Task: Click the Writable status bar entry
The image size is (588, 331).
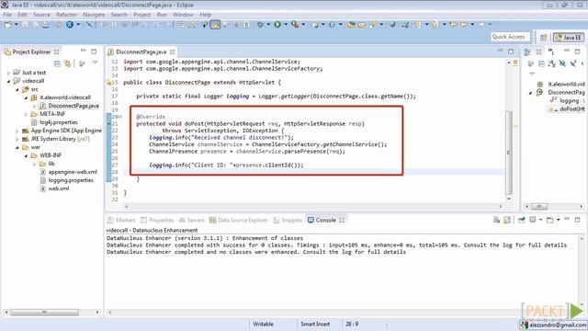Action: tap(263, 324)
